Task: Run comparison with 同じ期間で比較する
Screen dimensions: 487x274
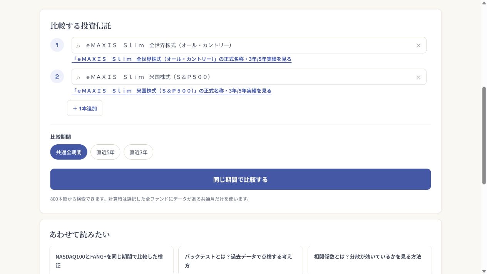Action: click(x=240, y=179)
